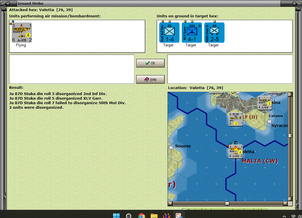Switch to the game taskbar icon
This screenshot has height=218, width=302.
point(167,216)
